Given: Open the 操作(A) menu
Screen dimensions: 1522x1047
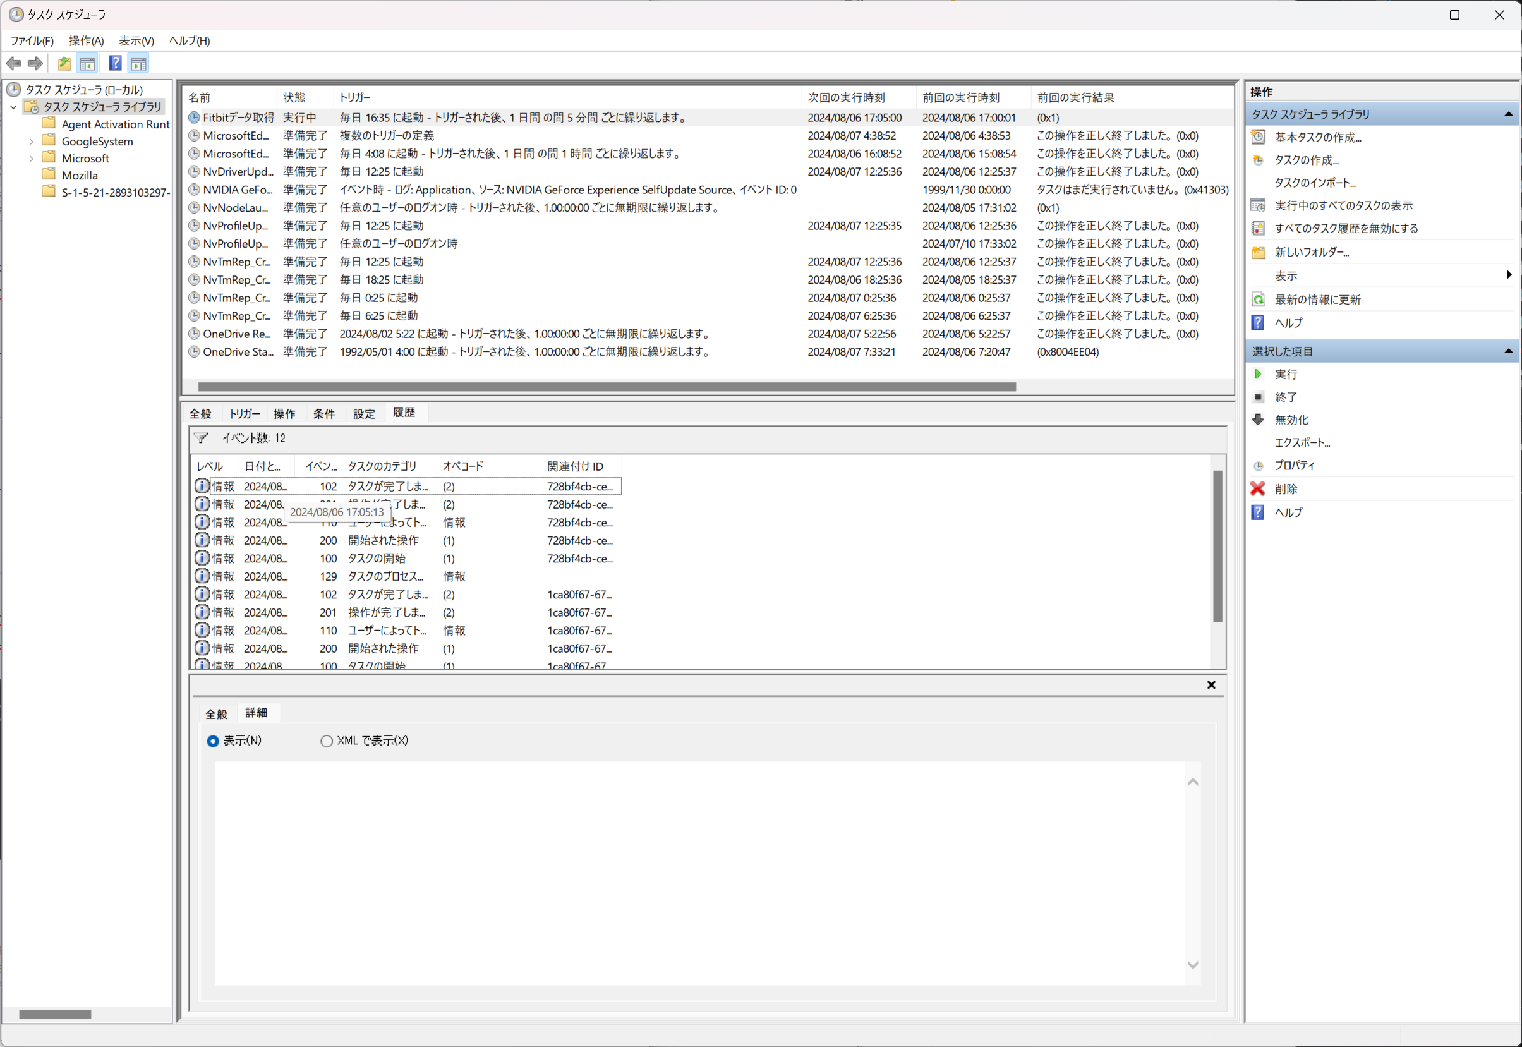Looking at the screenshot, I should coord(86,40).
